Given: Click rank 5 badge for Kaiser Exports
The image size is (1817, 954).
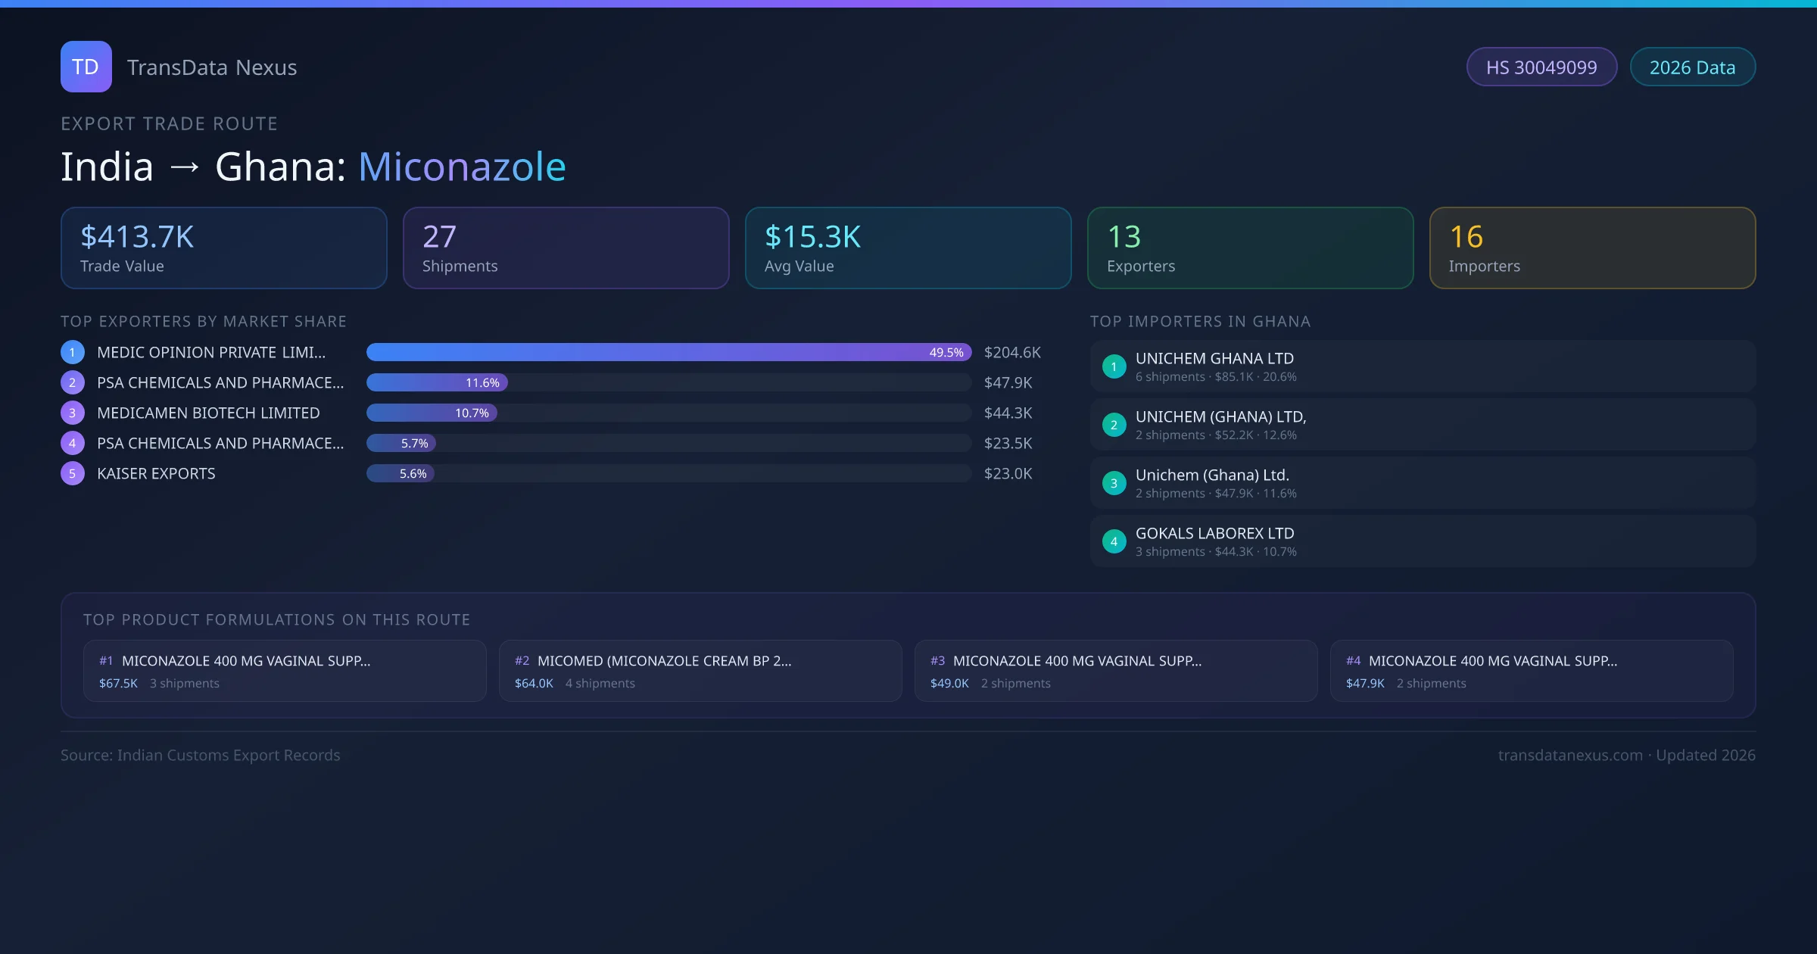Looking at the screenshot, I should tap(73, 473).
